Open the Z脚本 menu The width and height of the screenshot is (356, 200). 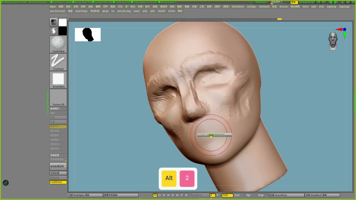(226, 7)
